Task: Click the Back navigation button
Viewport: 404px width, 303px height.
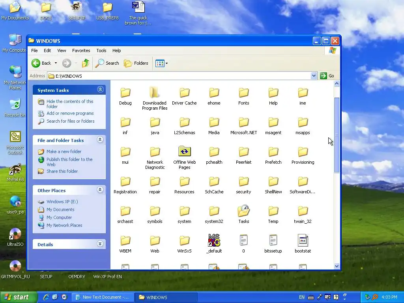Action: (42, 63)
